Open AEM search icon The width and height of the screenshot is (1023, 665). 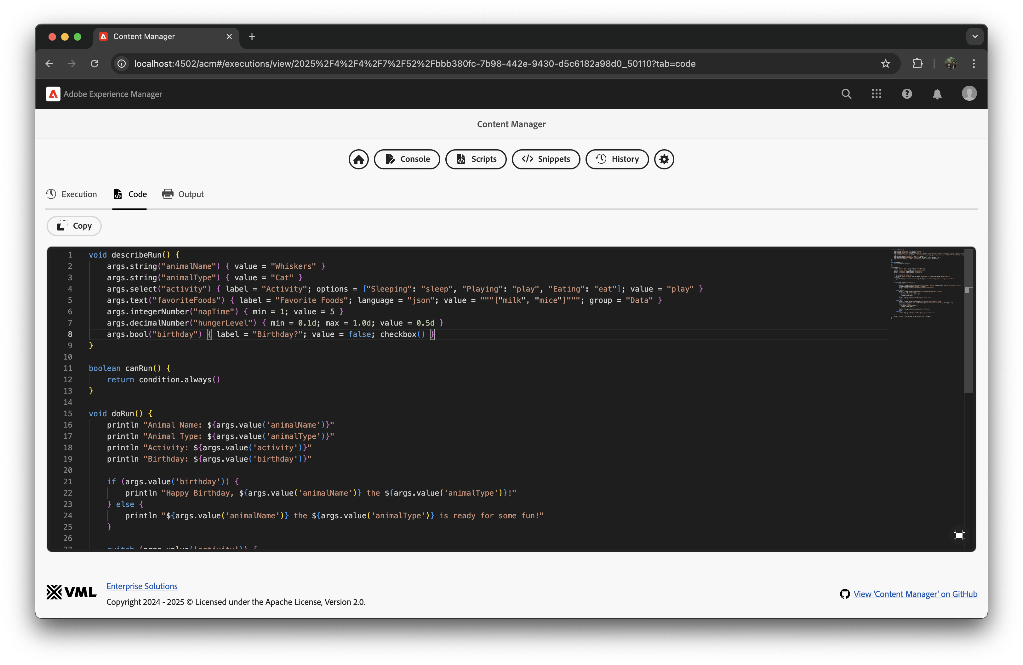(846, 94)
